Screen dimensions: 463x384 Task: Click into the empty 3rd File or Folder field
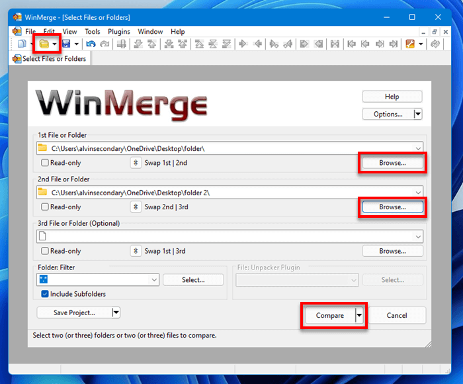pyautogui.click(x=230, y=236)
